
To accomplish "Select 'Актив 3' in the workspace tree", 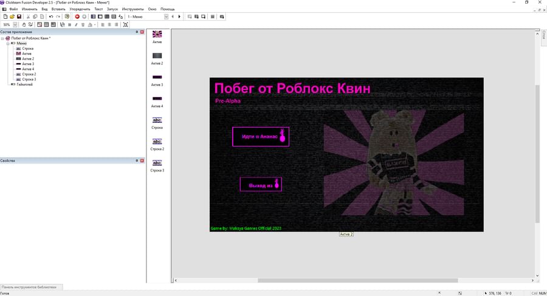I will pos(28,64).
